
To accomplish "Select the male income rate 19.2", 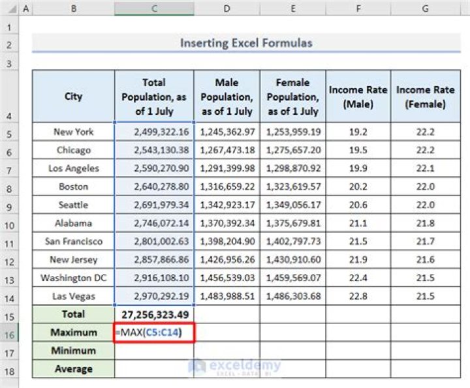I will click(358, 132).
